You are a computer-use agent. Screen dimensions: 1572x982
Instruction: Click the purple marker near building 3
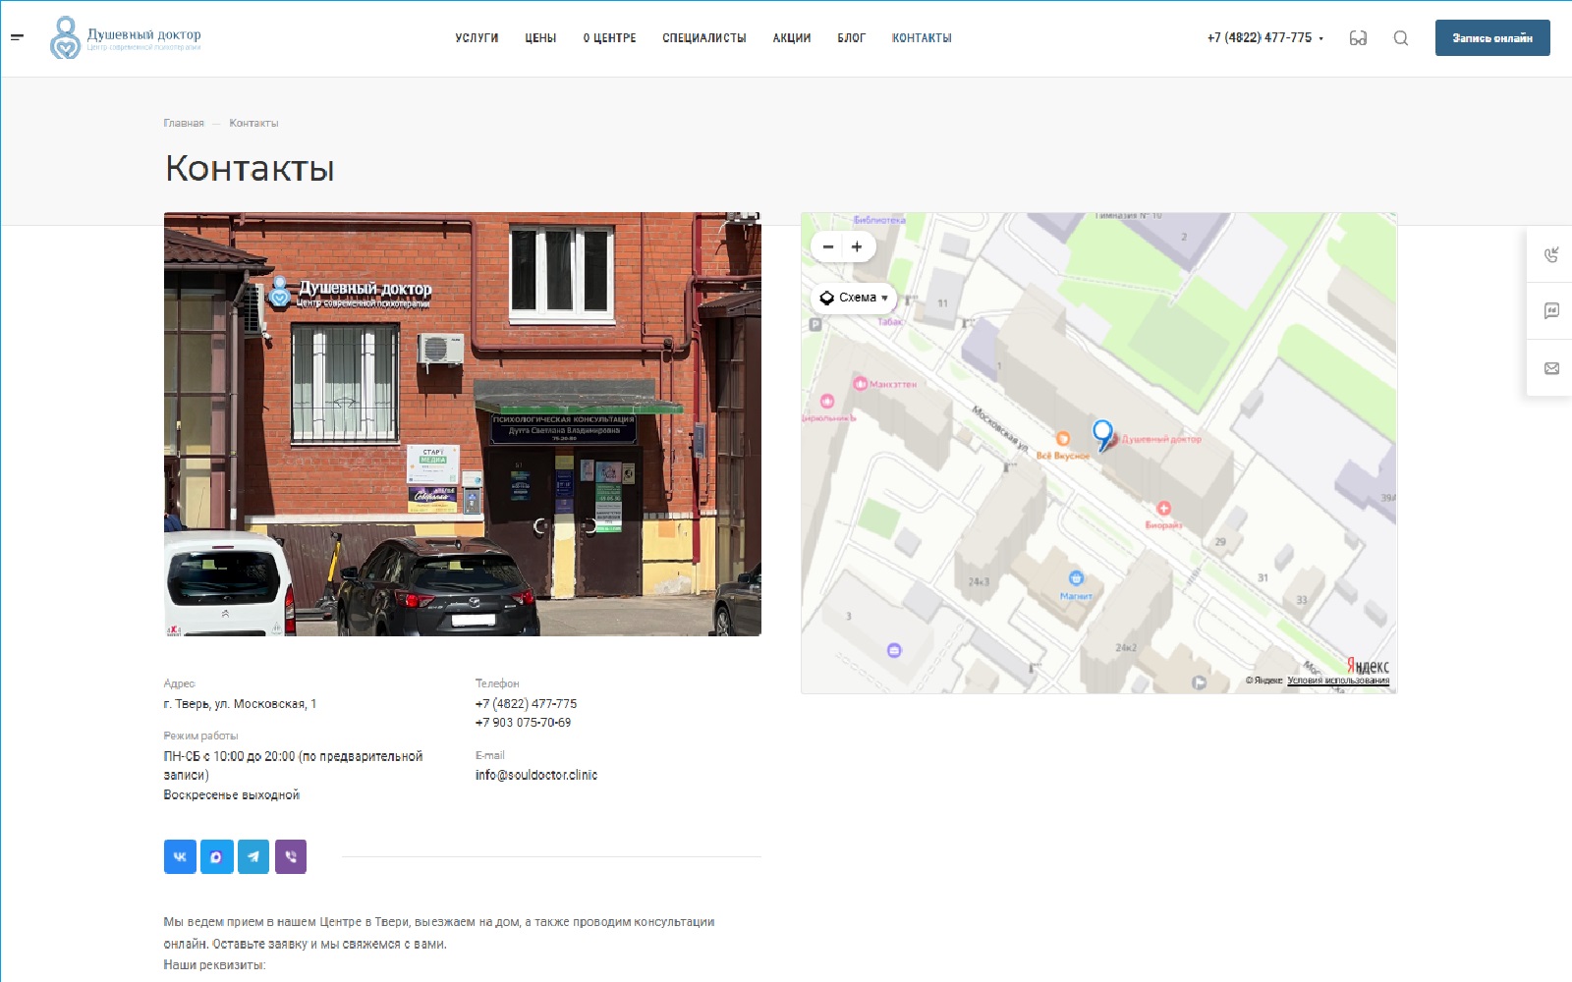click(x=894, y=650)
